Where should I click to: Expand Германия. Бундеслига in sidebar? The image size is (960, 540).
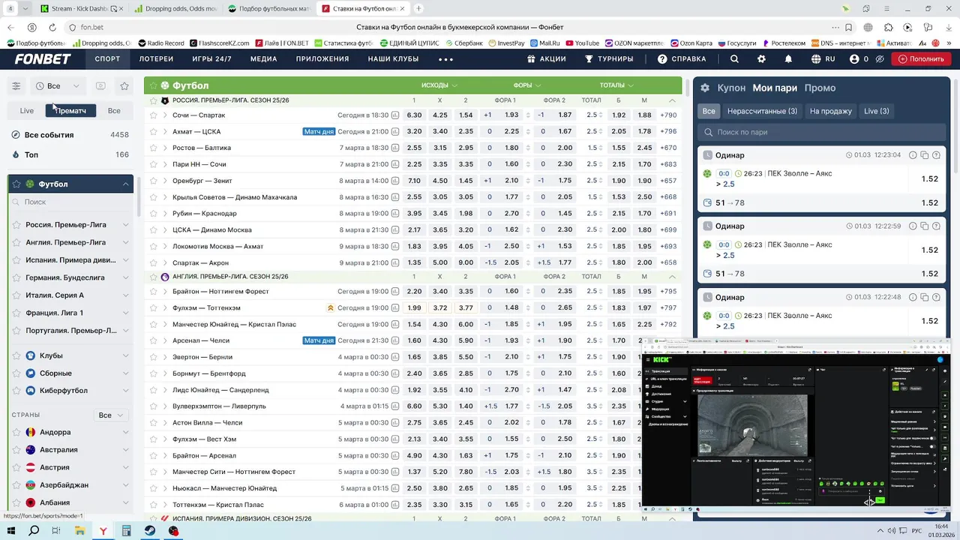pos(125,278)
